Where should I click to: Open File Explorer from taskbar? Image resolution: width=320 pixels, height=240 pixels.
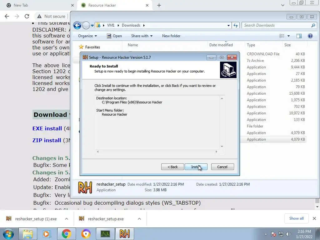(28, 234)
